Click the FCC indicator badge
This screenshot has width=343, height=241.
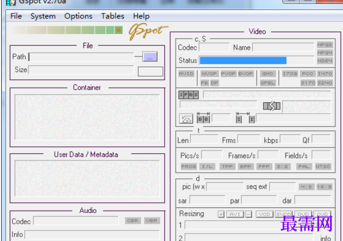pos(307,74)
